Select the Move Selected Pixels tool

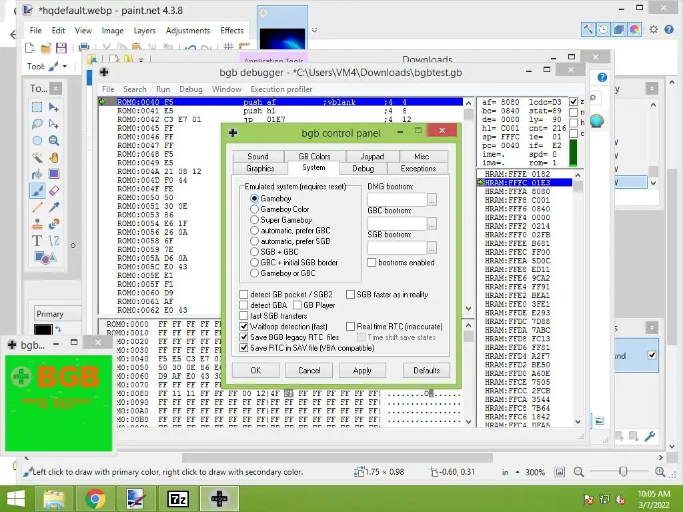coord(53,107)
